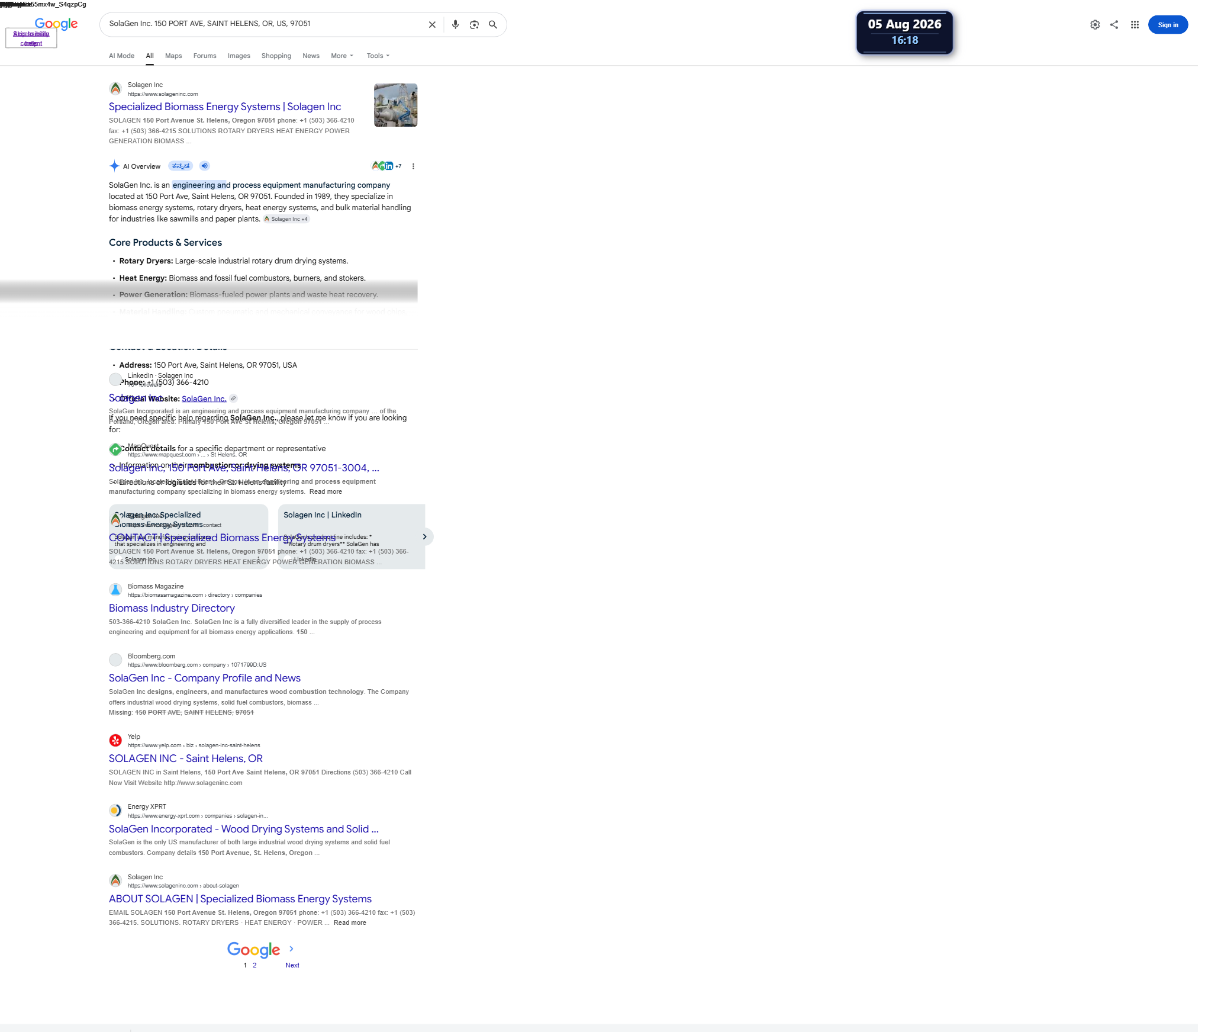Open the News tab
Viewport: 1205px width, 1032px height.
311,56
